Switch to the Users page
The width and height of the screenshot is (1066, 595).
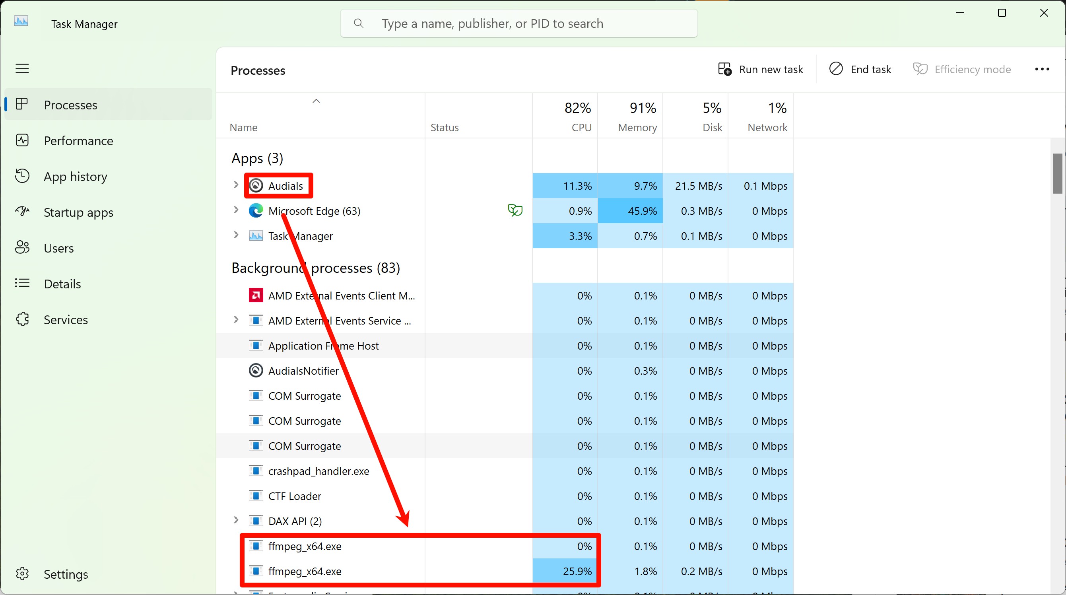click(109, 248)
